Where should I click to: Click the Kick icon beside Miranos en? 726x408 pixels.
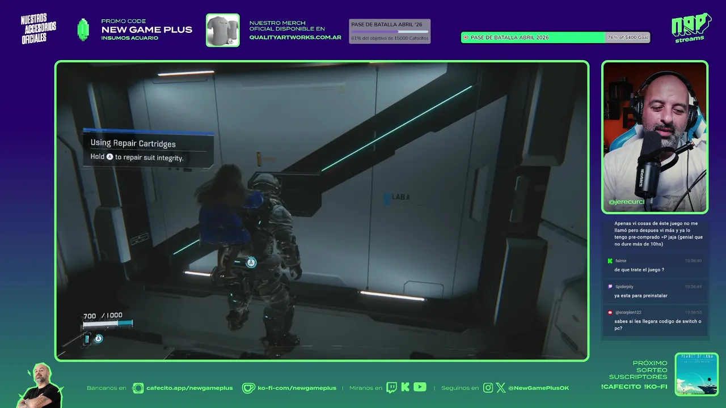pyautogui.click(x=405, y=388)
